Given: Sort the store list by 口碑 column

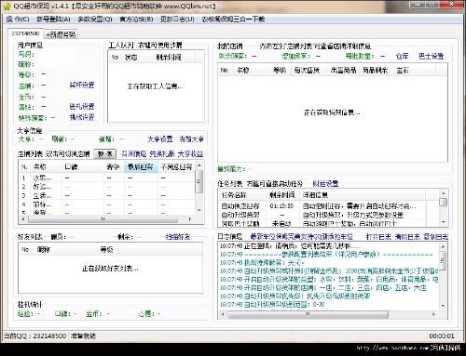Looking at the screenshot, I should tap(83, 167).
